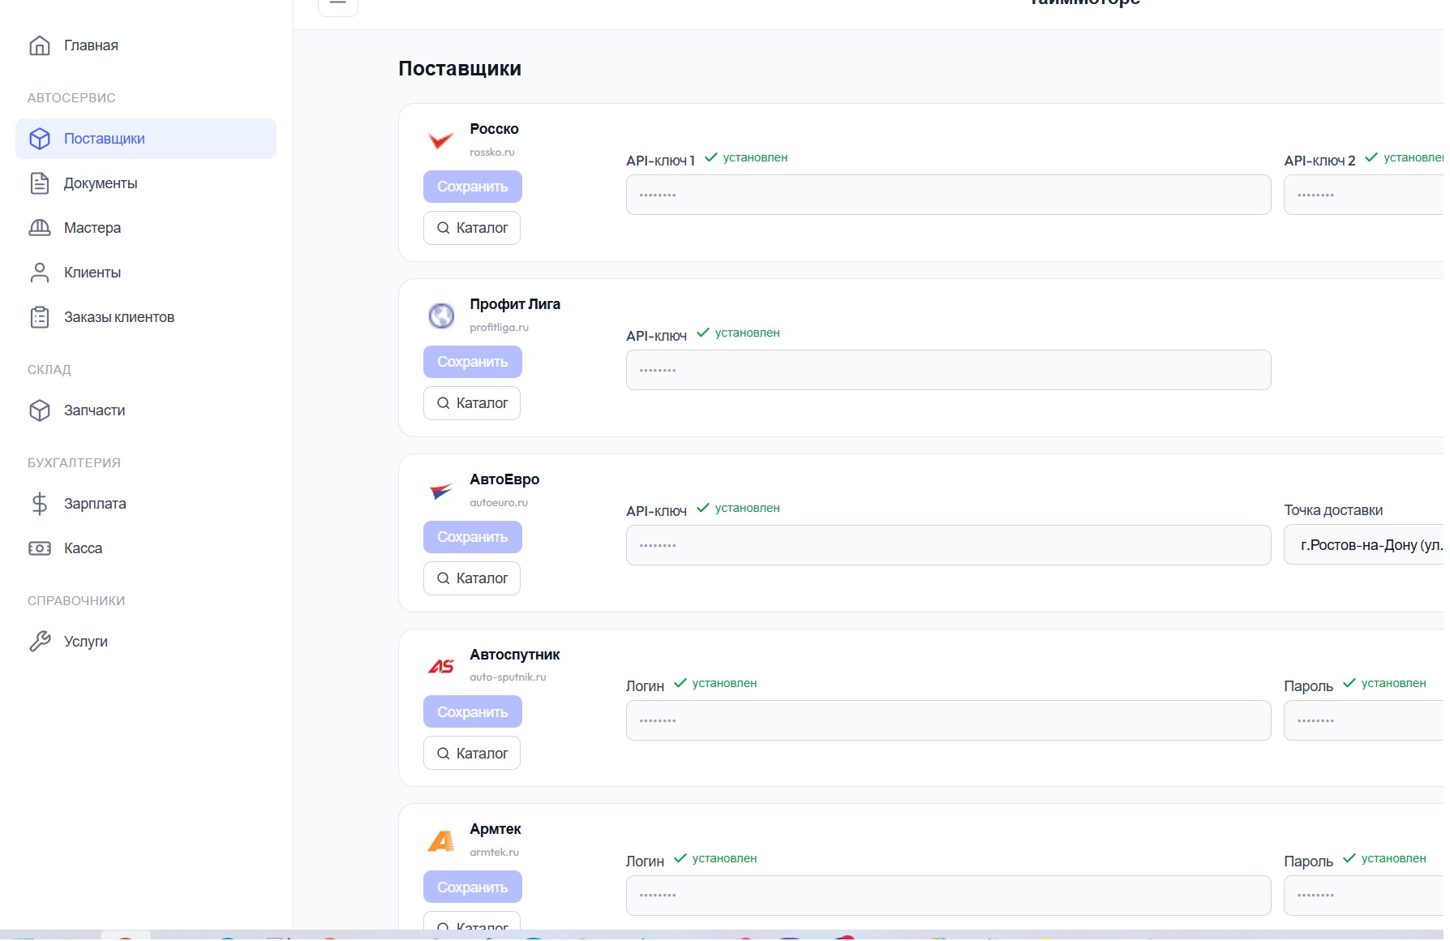The image size is (1450, 941).
Task: Open Заказы клиентов from sidebar menu
Action: (x=118, y=317)
